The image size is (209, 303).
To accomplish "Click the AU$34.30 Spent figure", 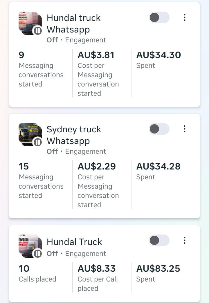I will pos(158,55).
